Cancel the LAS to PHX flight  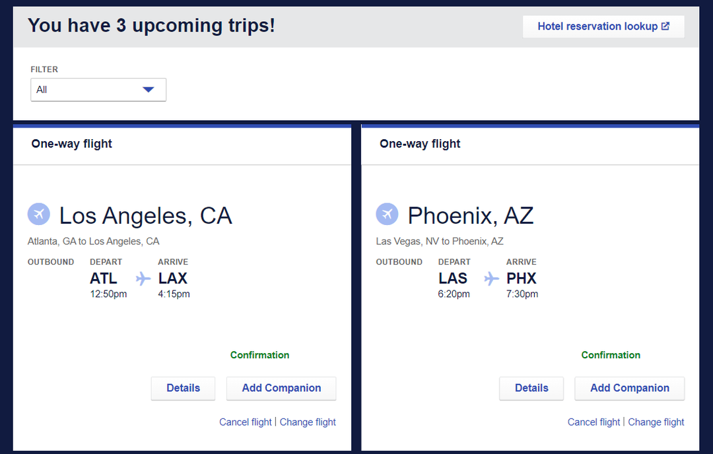[594, 422]
